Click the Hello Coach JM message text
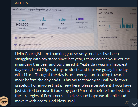Screen dimensions: 138x107 coord(73,78)
